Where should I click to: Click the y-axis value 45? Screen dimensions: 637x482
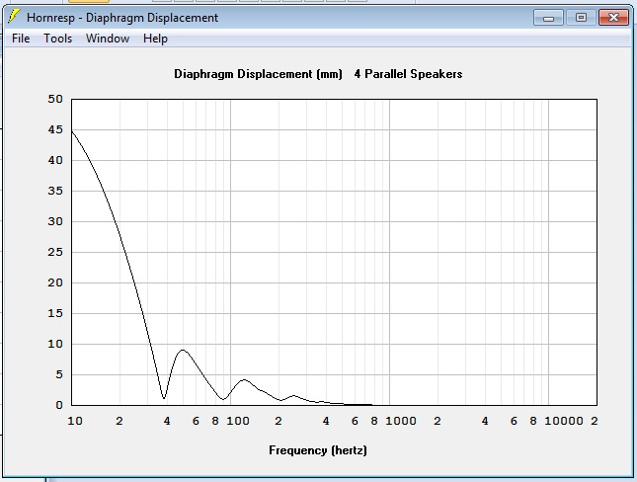coord(55,129)
